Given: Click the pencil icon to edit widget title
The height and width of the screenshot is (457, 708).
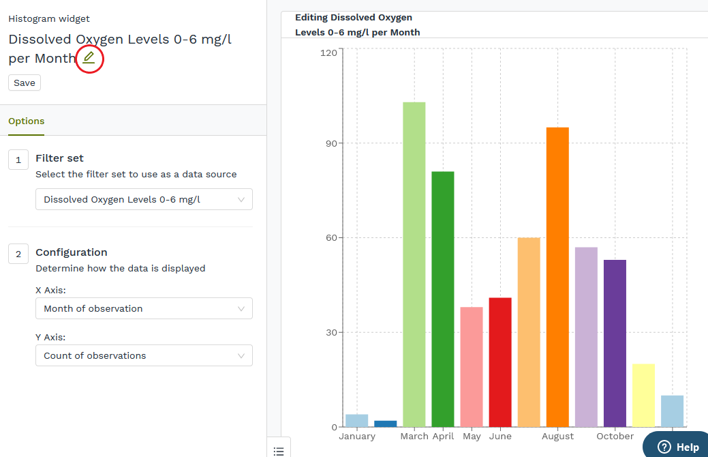Looking at the screenshot, I should [89, 59].
